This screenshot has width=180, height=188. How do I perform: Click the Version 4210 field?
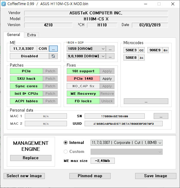tap(48, 25)
